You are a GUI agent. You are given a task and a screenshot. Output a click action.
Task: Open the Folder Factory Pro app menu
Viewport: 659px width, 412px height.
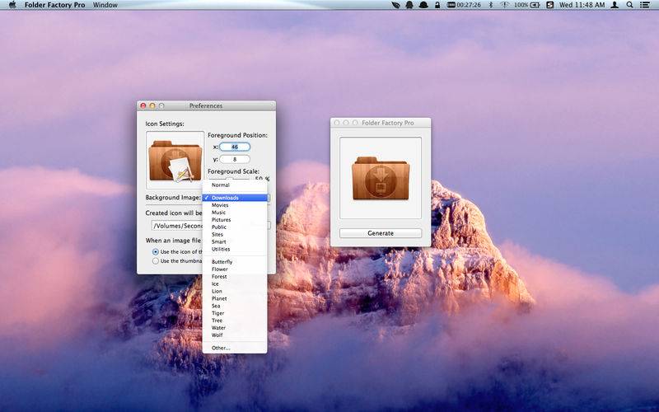pyautogui.click(x=54, y=5)
